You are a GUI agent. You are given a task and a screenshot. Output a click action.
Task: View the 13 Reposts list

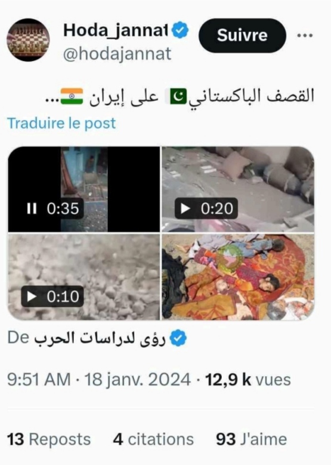[49, 439]
